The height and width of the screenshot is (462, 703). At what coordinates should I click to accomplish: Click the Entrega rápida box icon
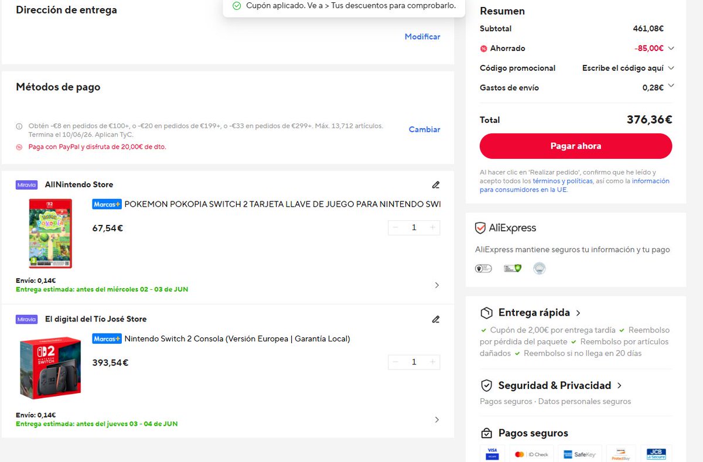tap(486, 313)
